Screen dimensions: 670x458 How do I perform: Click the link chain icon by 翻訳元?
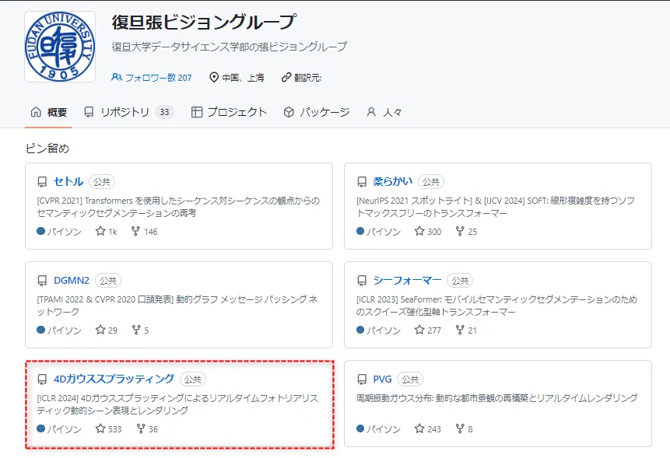pyautogui.click(x=286, y=77)
